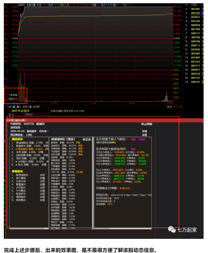Image resolution: width=208 pixels, height=253 pixels.
Task: Click 甘咨询 涨幅 3.43% stock row
Action: pyautogui.click(x=62, y=187)
